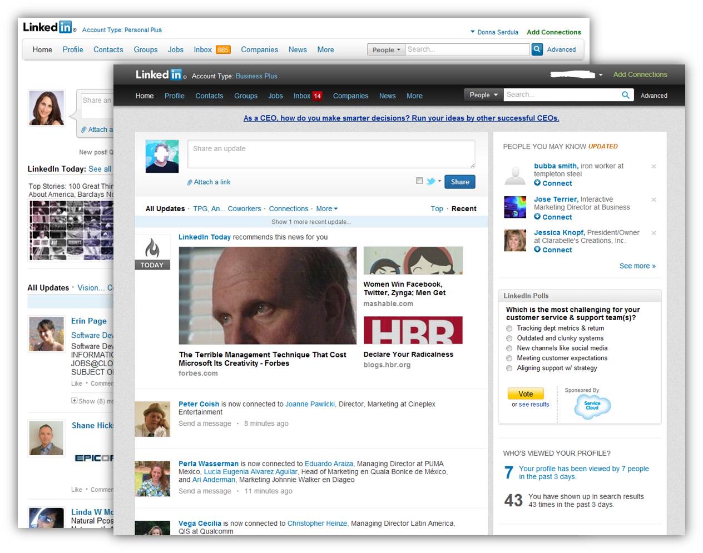Select poll option New channels like social media
703x553 pixels.
pos(509,348)
